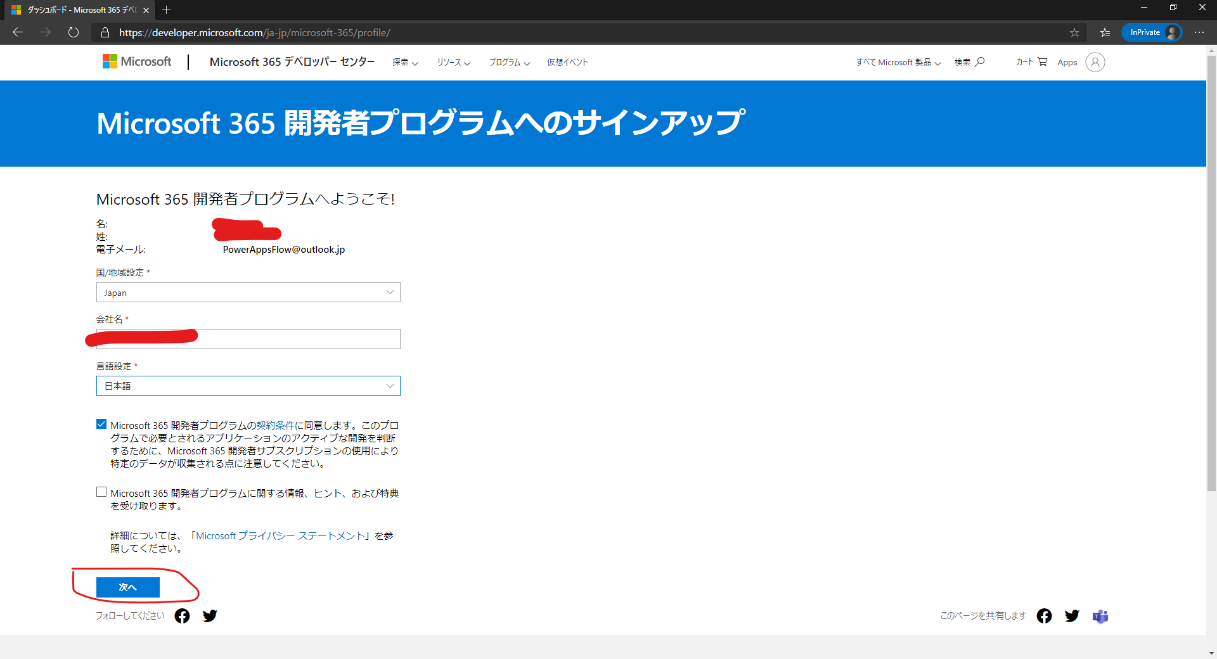Open the カート shopping cart icon

point(1042,61)
